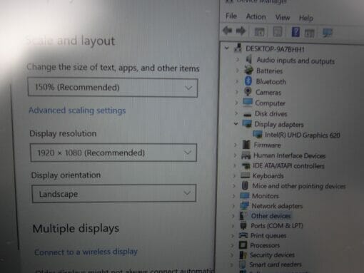Select the Security devices icon
This screenshot has width=364, height=273.
pyautogui.click(x=243, y=255)
